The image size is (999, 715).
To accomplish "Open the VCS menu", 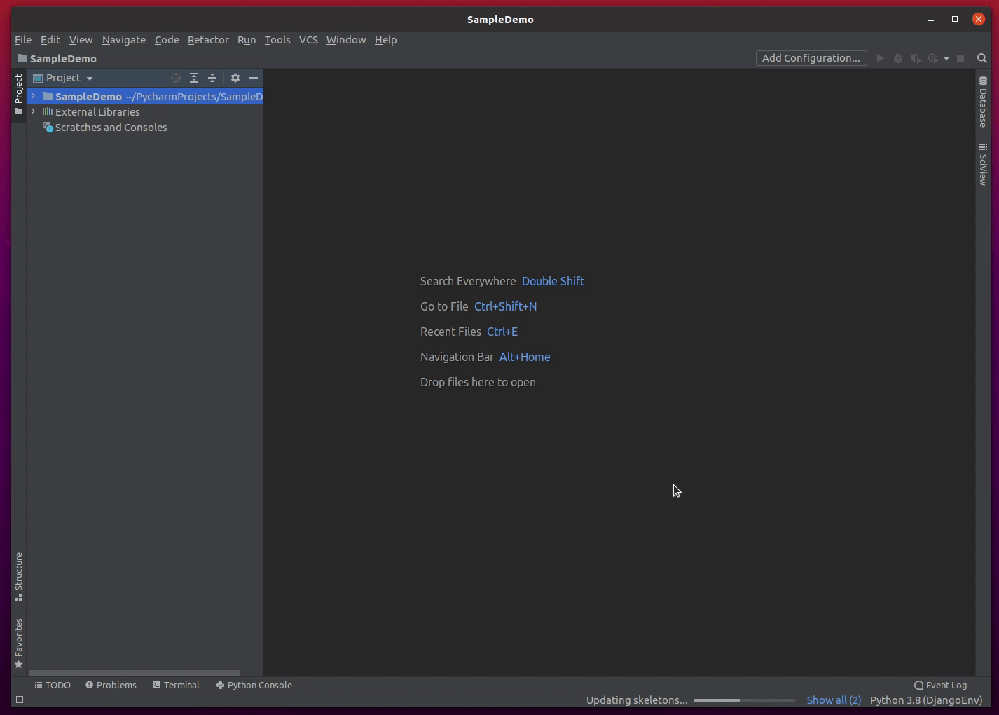I will (x=308, y=40).
